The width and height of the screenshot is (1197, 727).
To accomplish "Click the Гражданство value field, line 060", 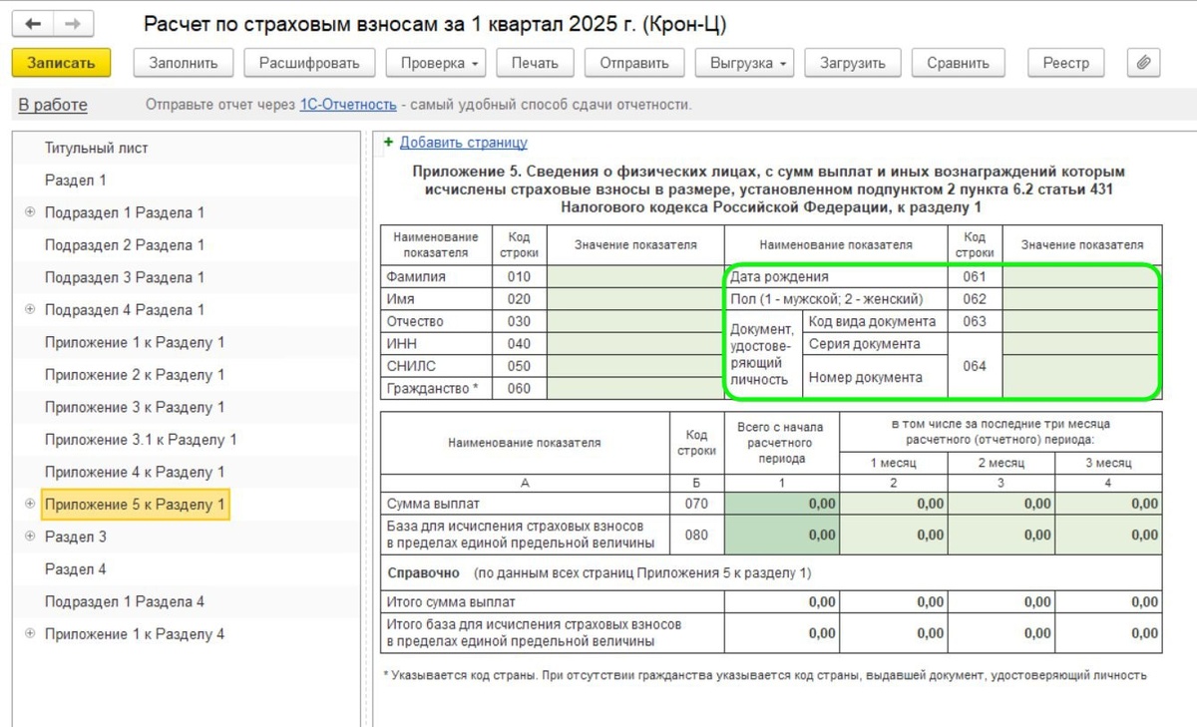I will tap(635, 388).
